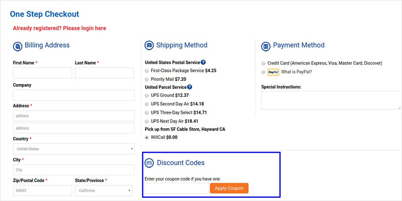Screen dimensions: 402x201
Task: Open the What is PayPal link
Action: pos(297,72)
